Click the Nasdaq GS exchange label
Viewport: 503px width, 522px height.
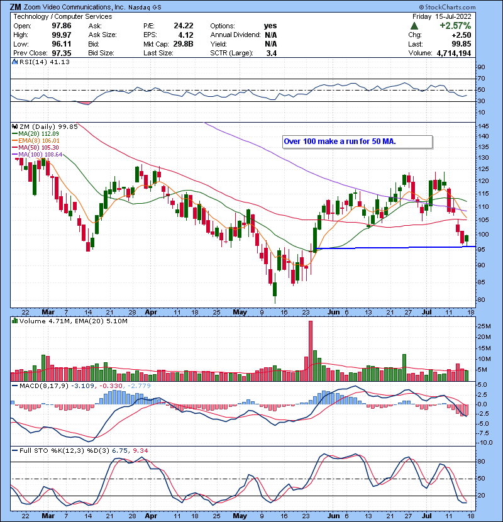click(x=145, y=8)
